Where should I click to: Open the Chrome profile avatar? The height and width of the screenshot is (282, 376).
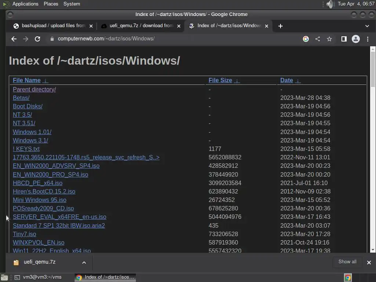pos(355,39)
